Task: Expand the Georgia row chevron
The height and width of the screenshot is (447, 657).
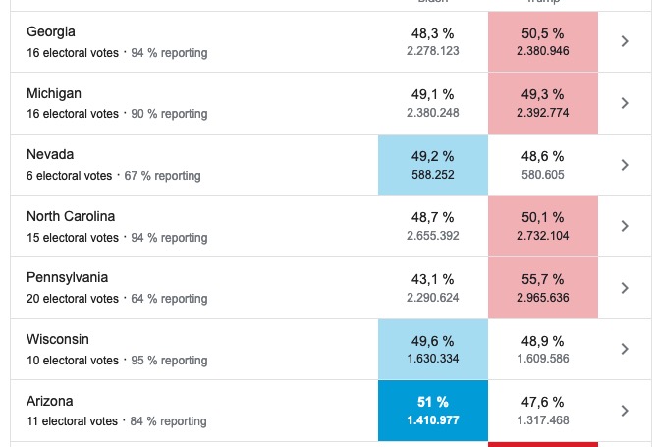Action: [625, 41]
